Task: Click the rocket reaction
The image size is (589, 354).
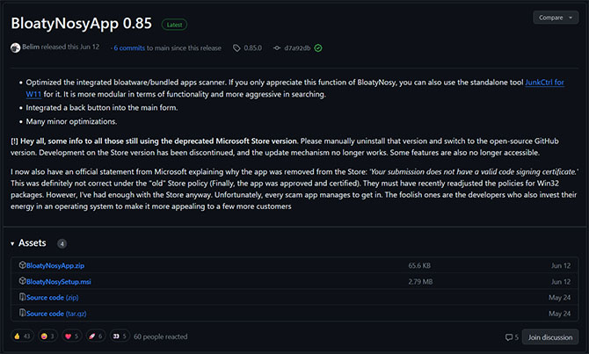Action: [96, 336]
